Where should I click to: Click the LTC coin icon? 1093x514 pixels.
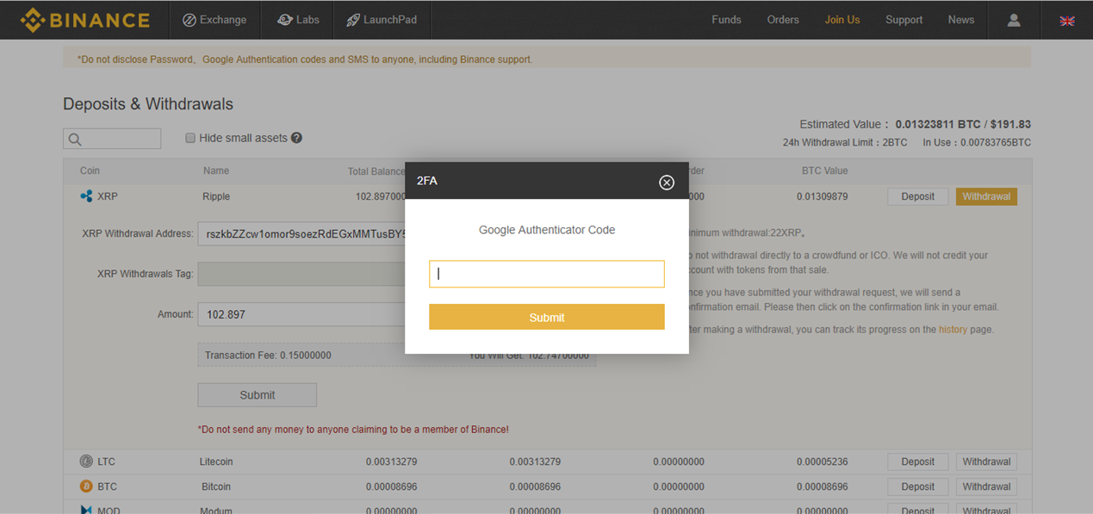coord(86,461)
